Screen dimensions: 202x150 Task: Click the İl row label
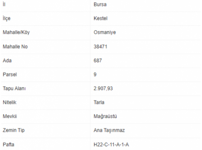click(x=4, y=5)
